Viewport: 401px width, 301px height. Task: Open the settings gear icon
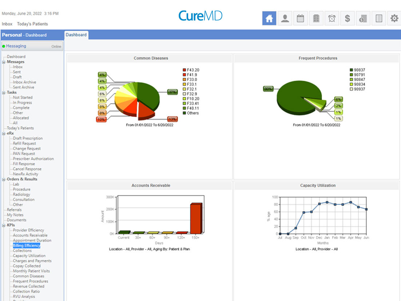coord(394,18)
